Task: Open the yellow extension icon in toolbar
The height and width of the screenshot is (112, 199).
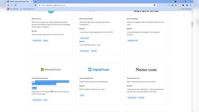Action: [179, 5]
